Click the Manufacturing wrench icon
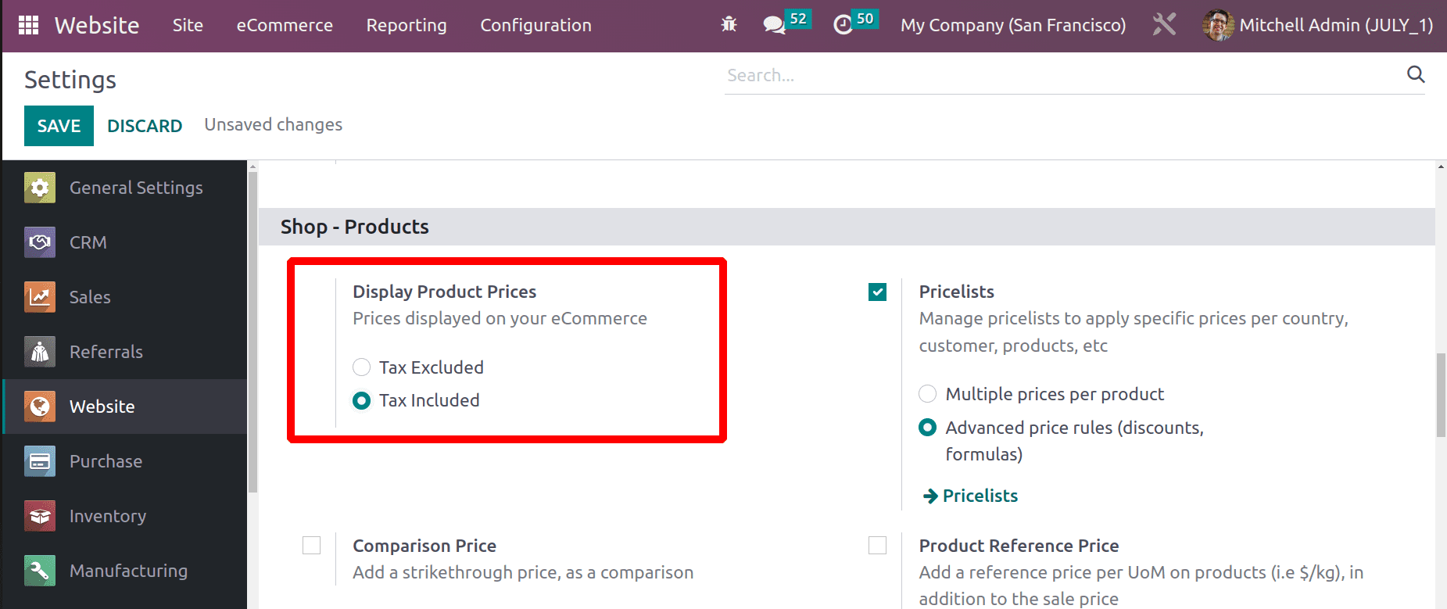 40,571
